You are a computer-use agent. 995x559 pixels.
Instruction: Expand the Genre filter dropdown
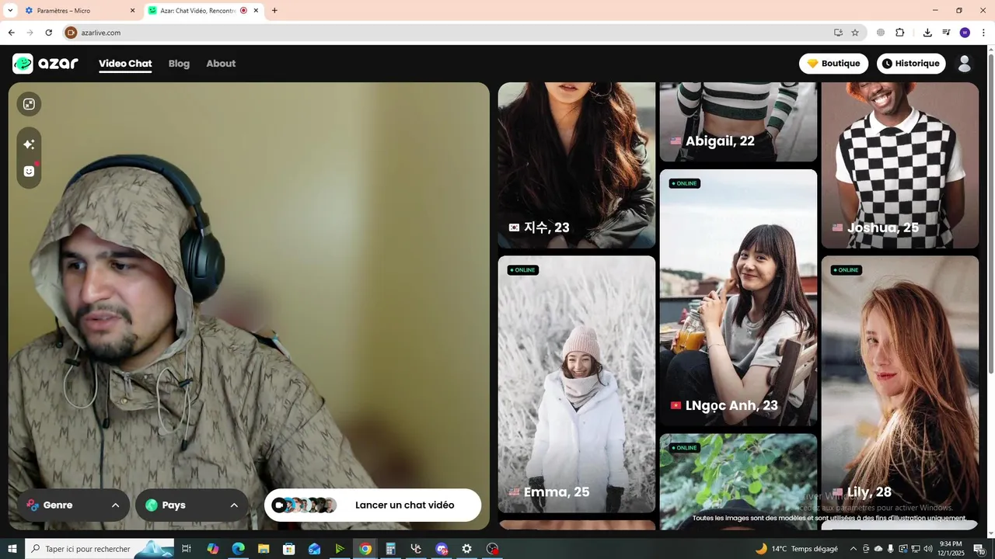tap(74, 505)
